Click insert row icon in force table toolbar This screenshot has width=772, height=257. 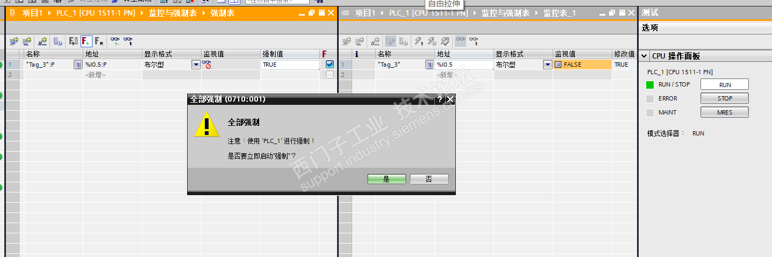tap(14, 40)
